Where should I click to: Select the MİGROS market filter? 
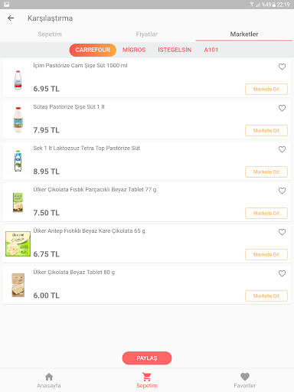pyautogui.click(x=134, y=50)
